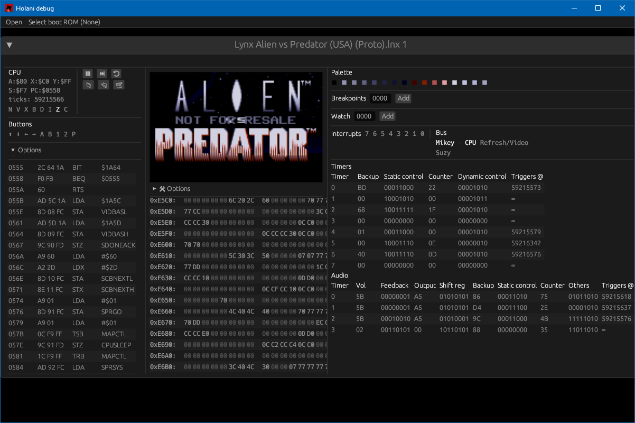Click Audio 3 feedback value 00110101

[396, 330]
